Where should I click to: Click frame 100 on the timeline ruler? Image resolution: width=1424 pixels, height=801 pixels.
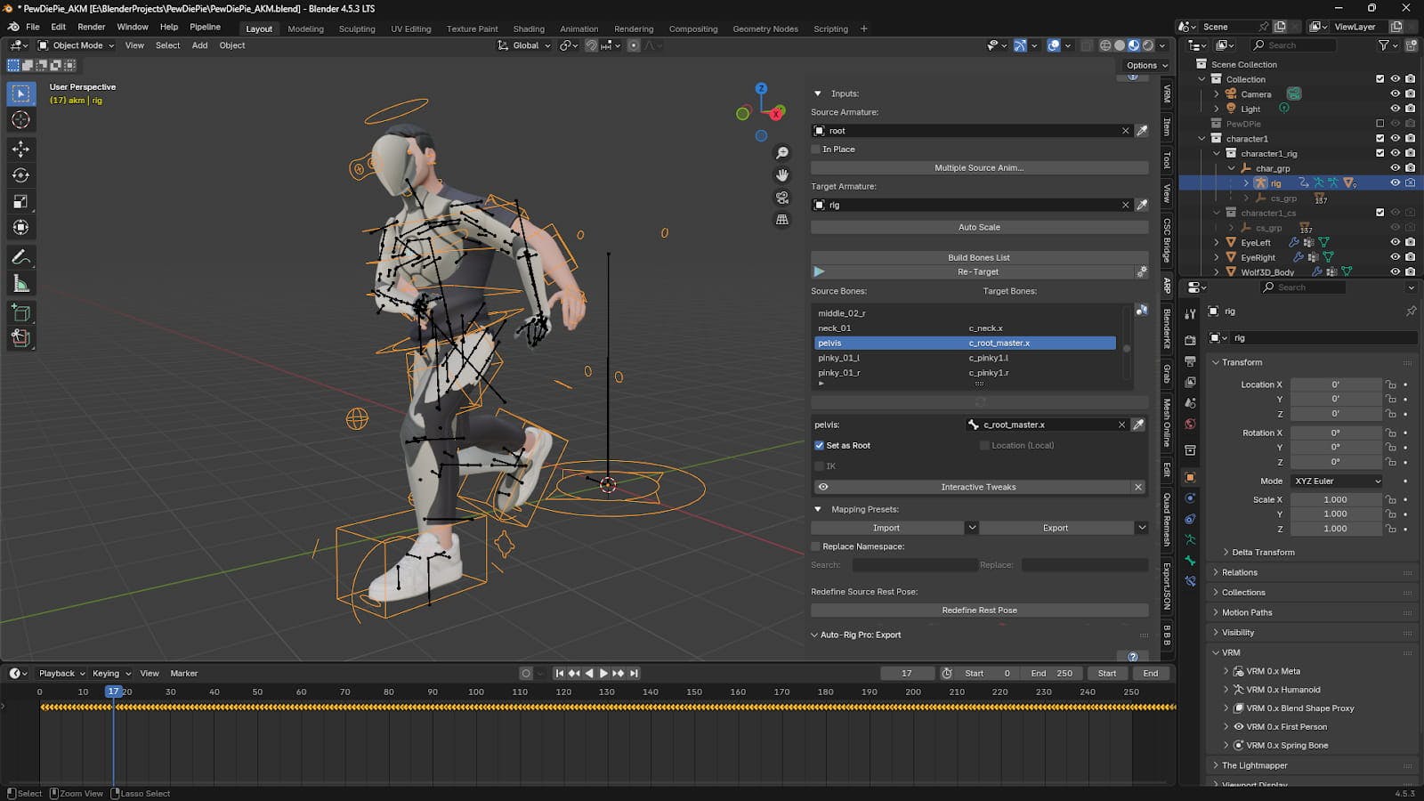[x=476, y=692]
